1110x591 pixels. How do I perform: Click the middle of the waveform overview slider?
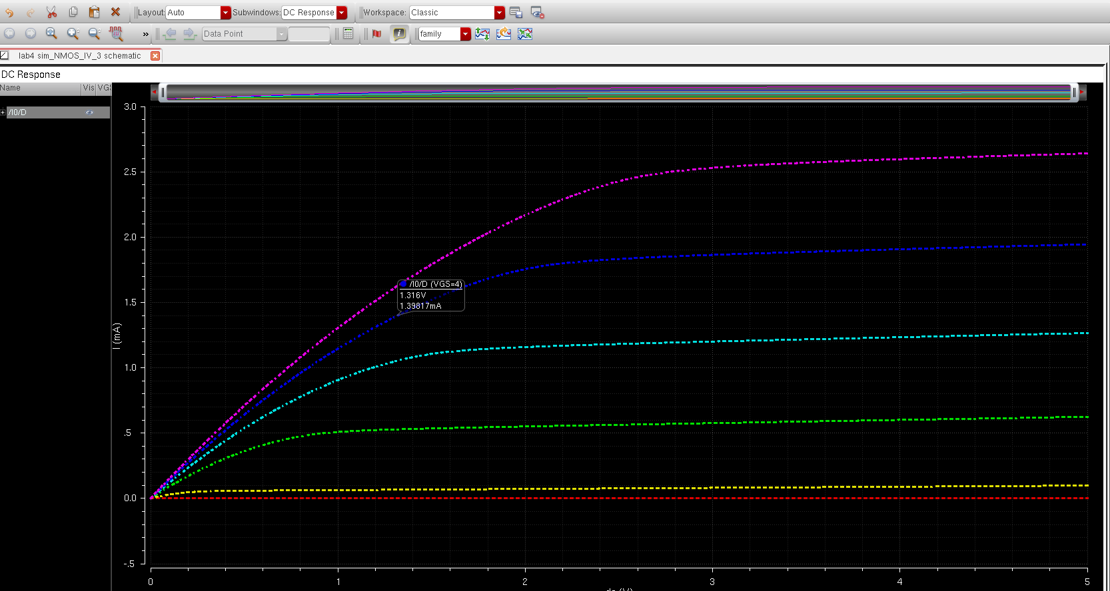coord(618,92)
